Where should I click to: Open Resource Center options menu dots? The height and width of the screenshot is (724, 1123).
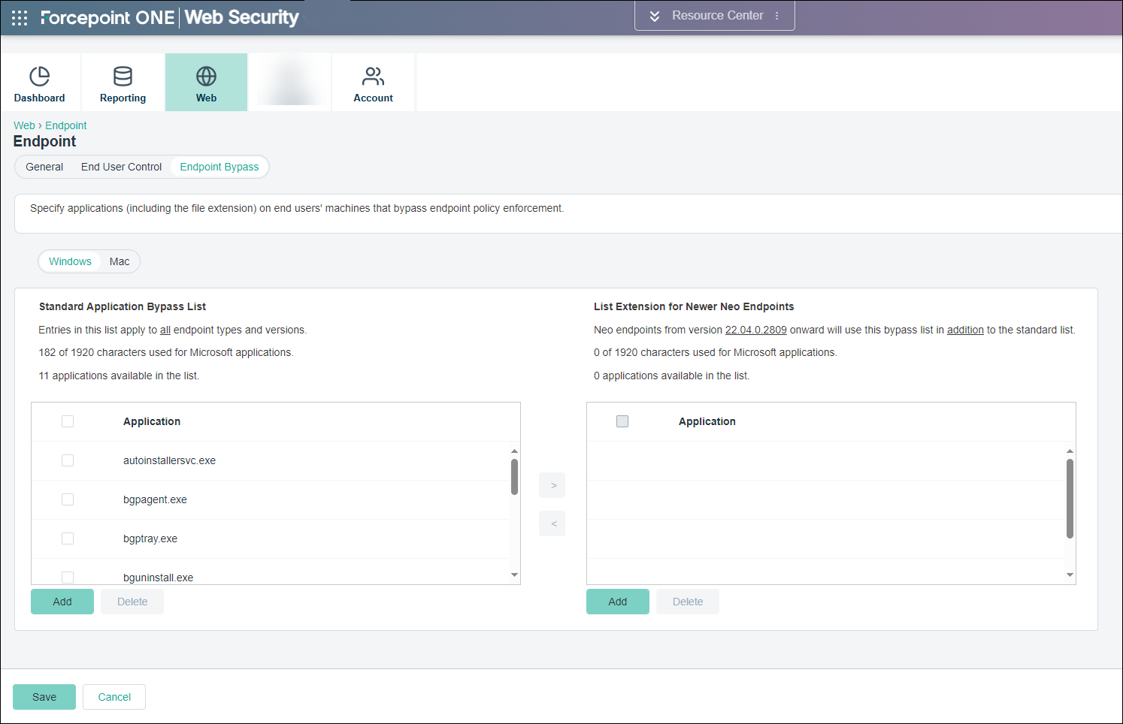pos(776,16)
